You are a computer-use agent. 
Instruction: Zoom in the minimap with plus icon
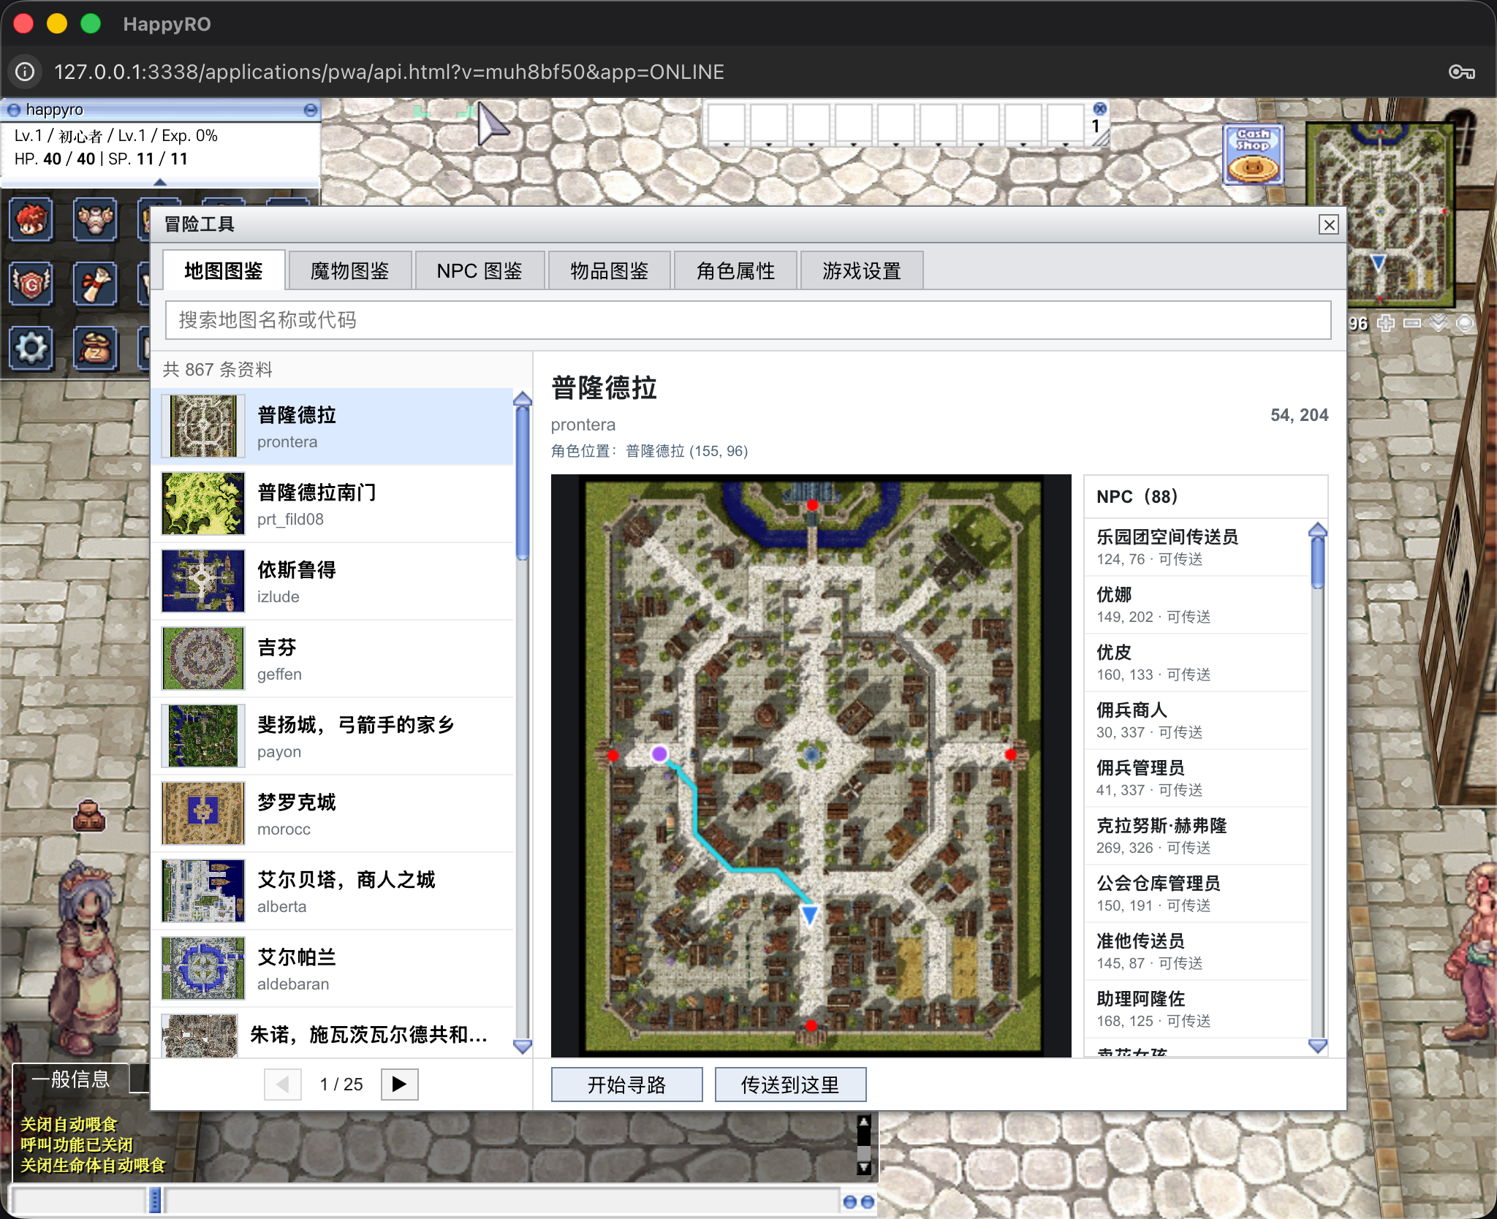(x=1385, y=323)
